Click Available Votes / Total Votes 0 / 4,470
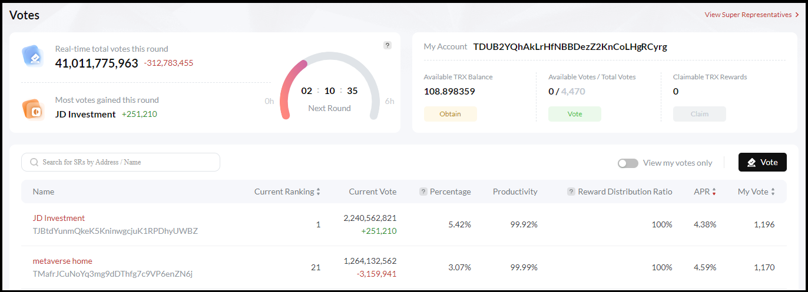The height and width of the screenshot is (292, 808). (x=567, y=91)
